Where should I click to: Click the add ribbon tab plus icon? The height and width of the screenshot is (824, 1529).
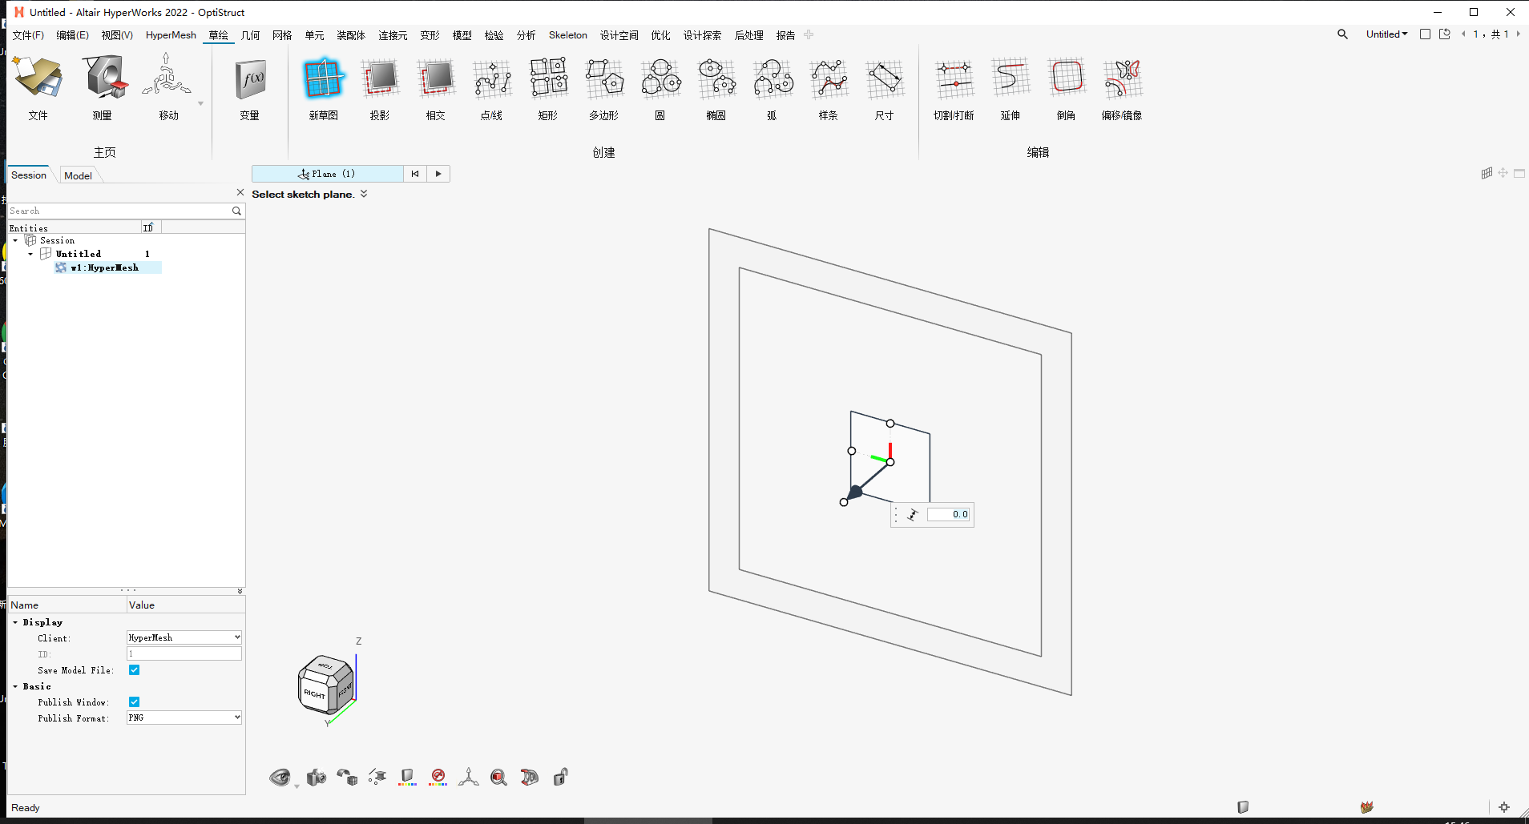(x=809, y=35)
